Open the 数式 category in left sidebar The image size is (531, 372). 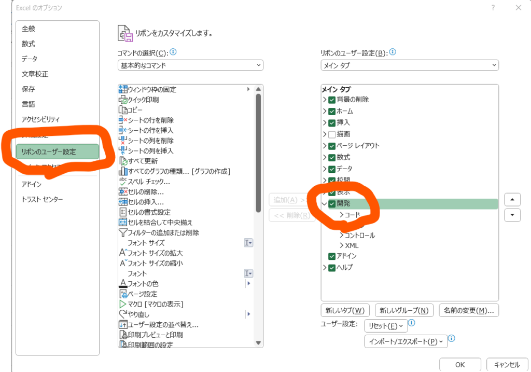point(29,44)
